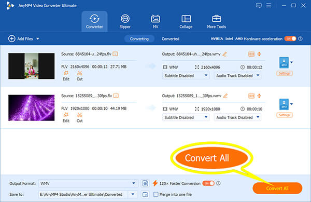Open Subtitle Disabled dropdown for first video
The image size is (311, 202).
[186, 76]
